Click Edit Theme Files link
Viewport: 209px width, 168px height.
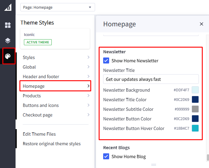tap(39, 134)
